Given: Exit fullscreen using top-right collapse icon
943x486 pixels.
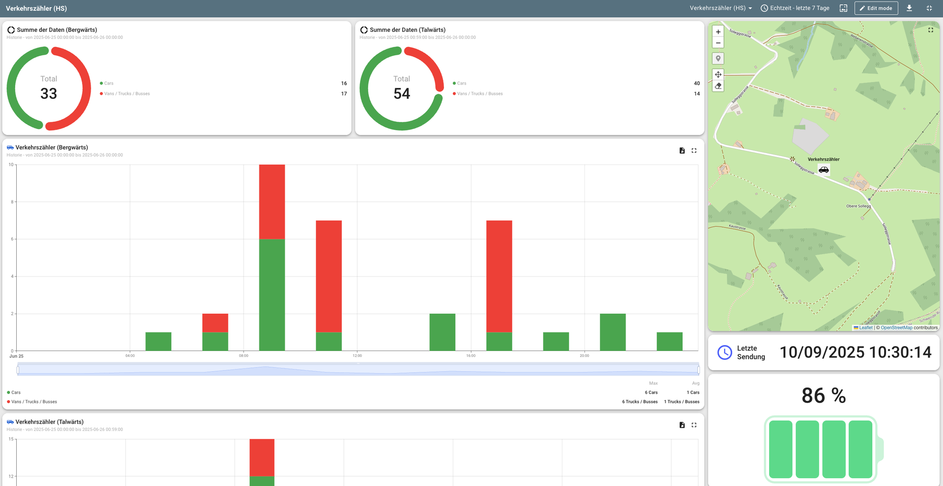Looking at the screenshot, I should point(929,8).
